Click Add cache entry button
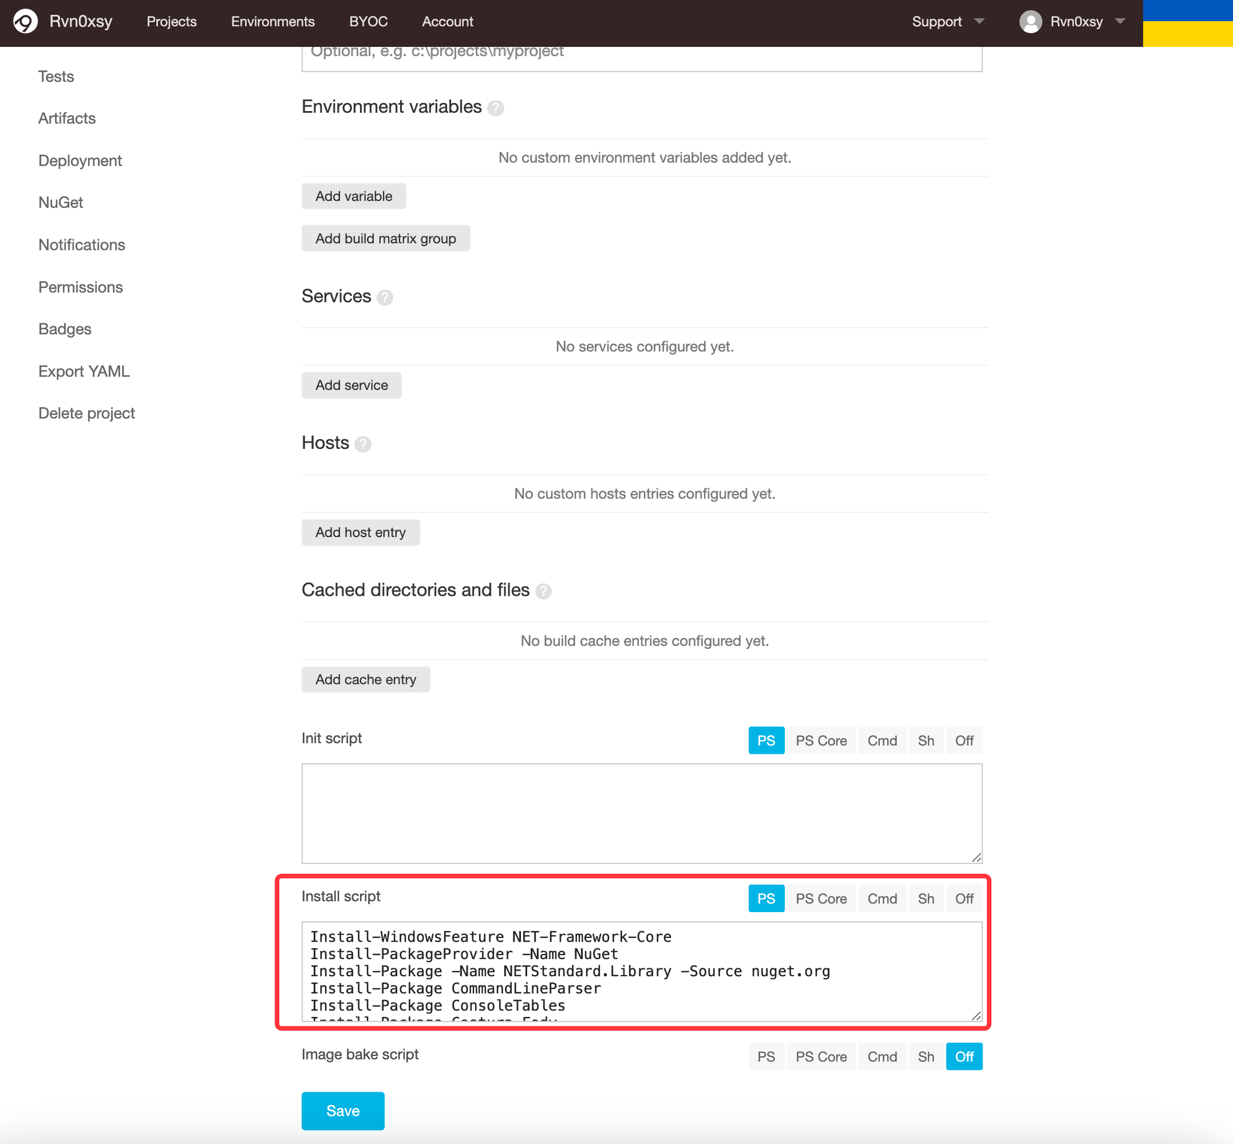The height and width of the screenshot is (1144, 1233). click(x=365, y=679)
